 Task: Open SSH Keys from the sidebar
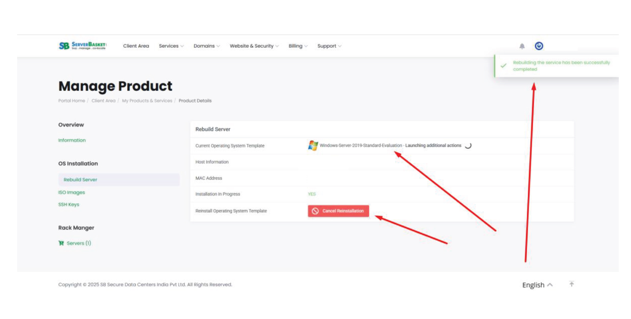tap(68, 204)
